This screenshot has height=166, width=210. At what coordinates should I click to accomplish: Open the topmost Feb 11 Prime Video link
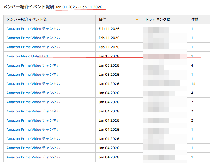click(x=33, y=29)
